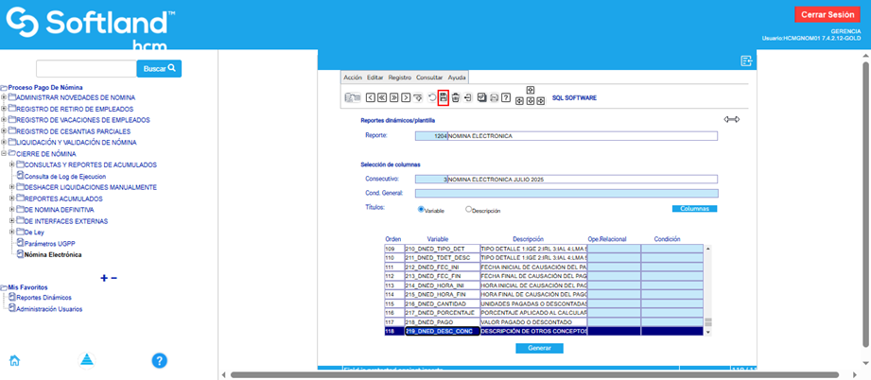Select the Descripción radio button
Image resolution: width=871 pixels, height=380 pixels.
pos(468,209)
